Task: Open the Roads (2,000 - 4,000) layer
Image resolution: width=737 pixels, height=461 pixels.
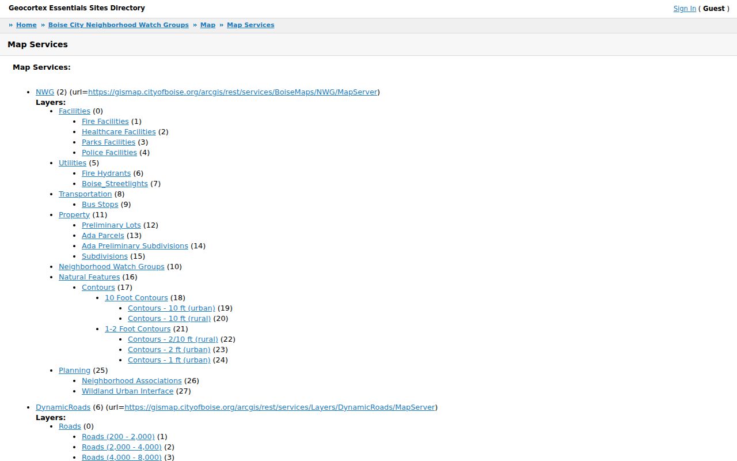Action: (x=121, y=447)
